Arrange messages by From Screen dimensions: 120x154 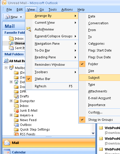(x=100, y=30)
